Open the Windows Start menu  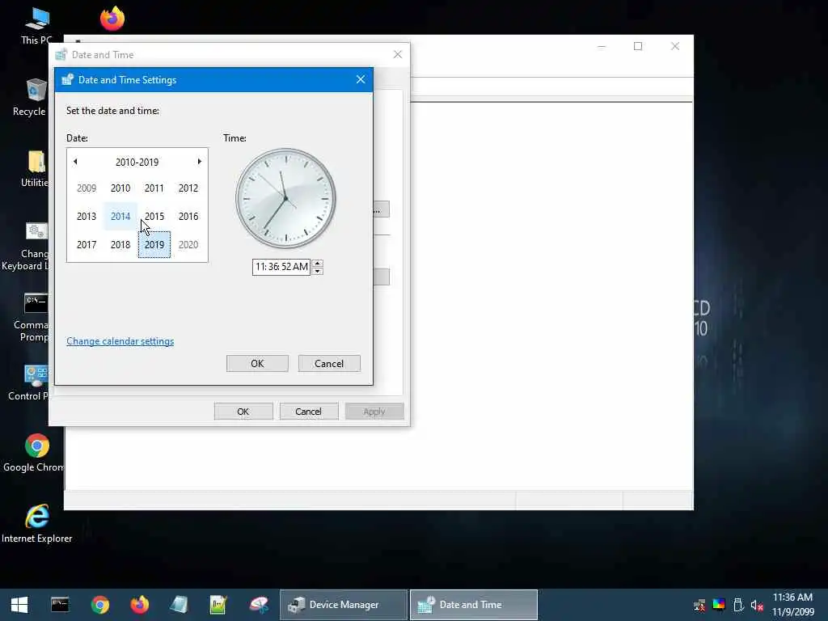19,605
